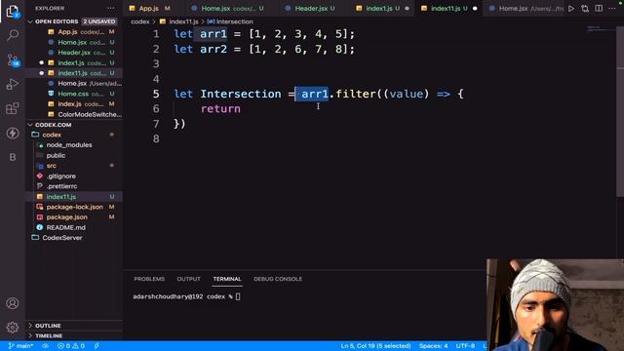Click the codex breadcrumb segment
Screen dimensions: 624x351
pyautogui.click(x=140, y=21)
